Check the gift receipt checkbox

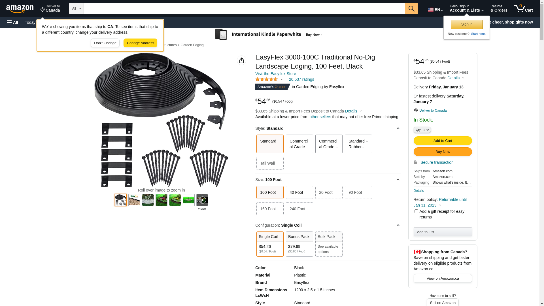point(416,211)
